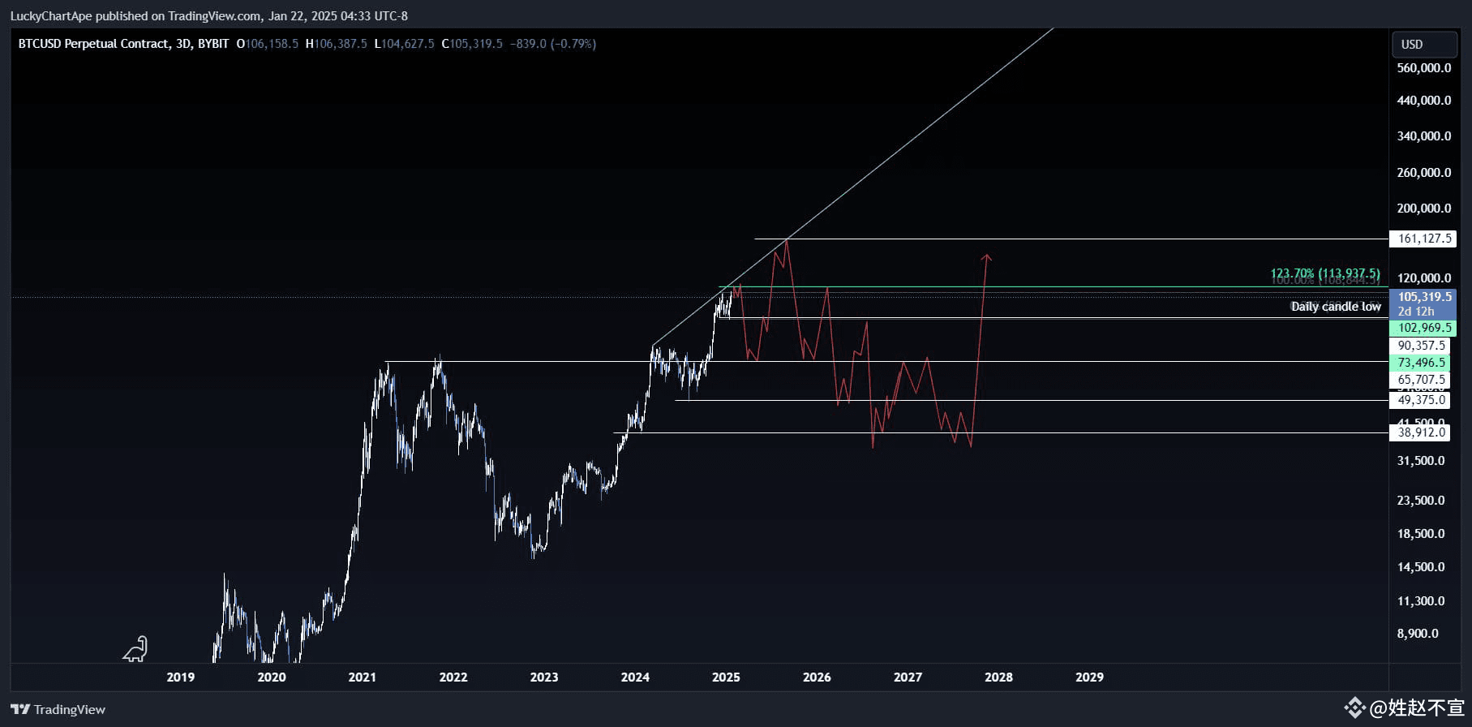
Task: Click the 38,912.0 price level tag
Action: coord(1422,432)
